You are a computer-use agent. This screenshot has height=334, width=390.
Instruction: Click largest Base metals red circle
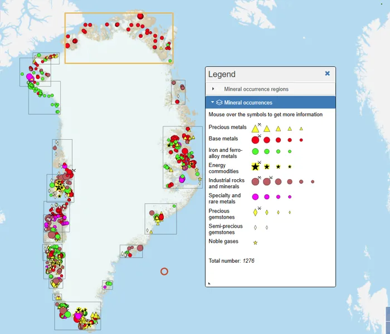coord(255,140)
